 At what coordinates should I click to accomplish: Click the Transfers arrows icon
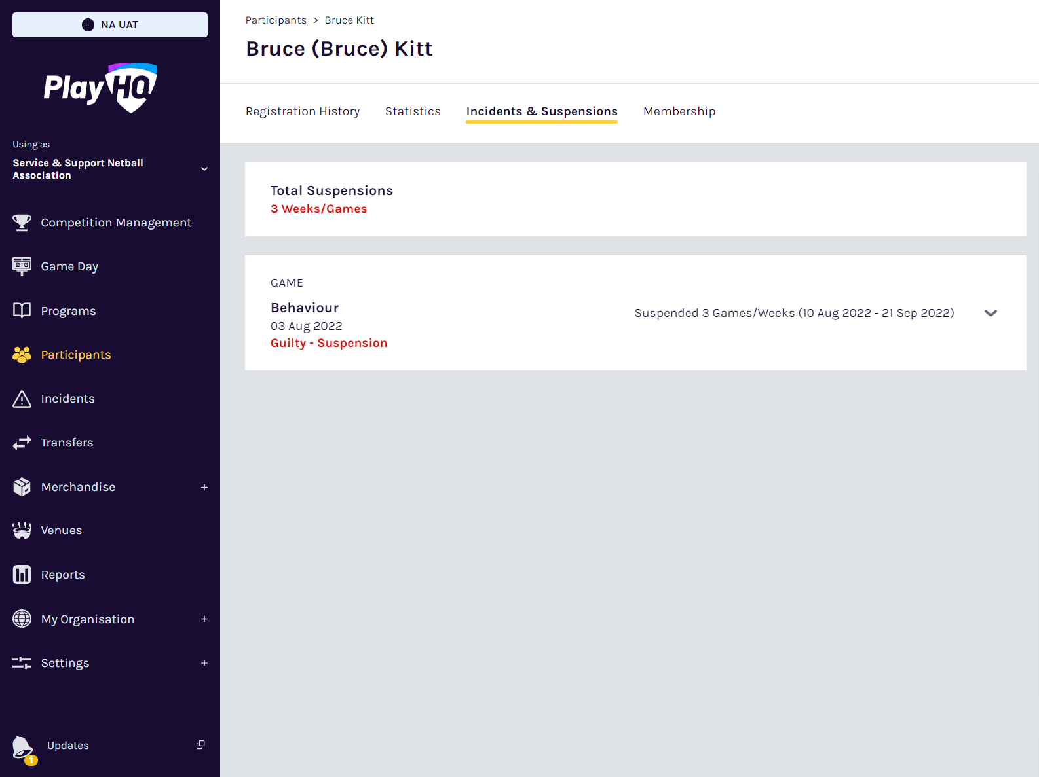tap(22, 443)
